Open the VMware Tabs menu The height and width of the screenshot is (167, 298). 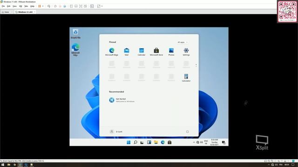point(26,6)
